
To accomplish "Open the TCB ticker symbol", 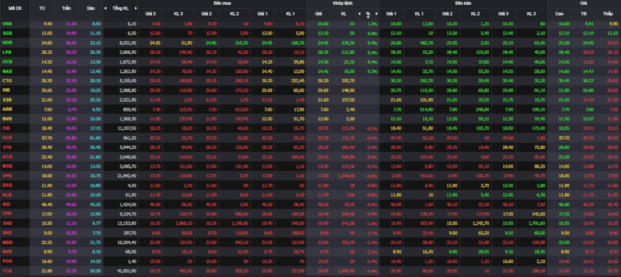I will pos(7,271).
